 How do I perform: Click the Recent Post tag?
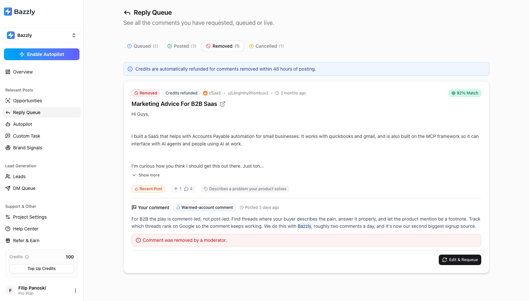pos(148,189)
